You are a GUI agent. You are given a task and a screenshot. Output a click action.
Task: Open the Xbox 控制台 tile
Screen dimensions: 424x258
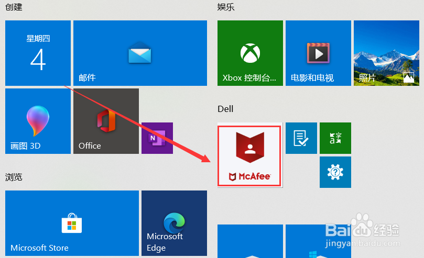(250, 53)
